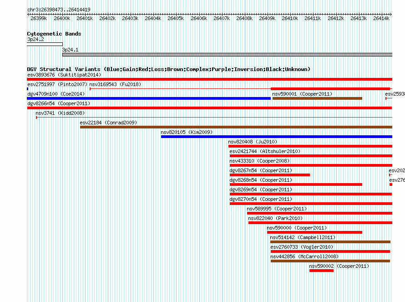The width and height of the screenshot is (405, 302).
Task: Open the esv2751997 (Pinto2007) label
Action: coord(57,84)
